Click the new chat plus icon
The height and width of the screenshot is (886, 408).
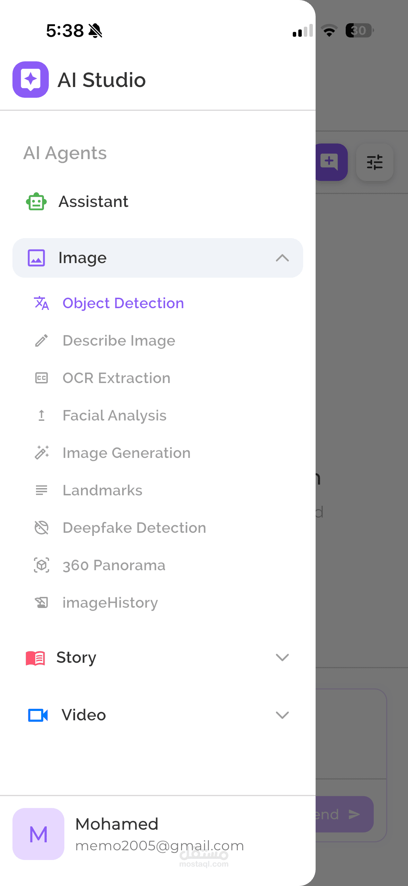[x=330, y=162]
